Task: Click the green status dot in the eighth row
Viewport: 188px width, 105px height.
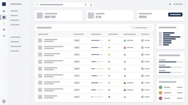Action: (x=109, y=90)
